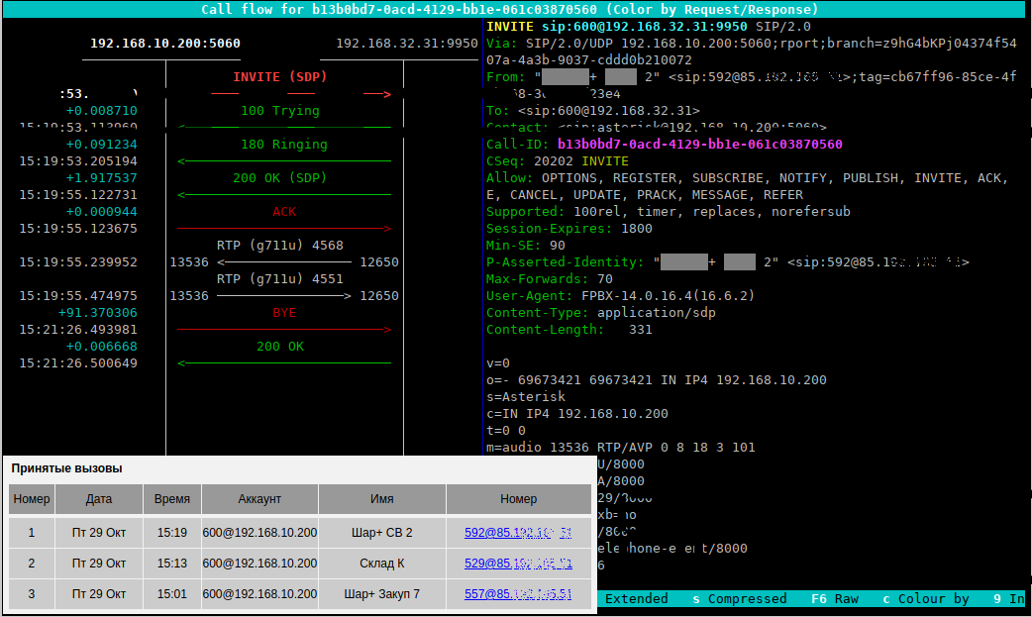Viewport: 1032px width, 617px height.
Task: Toggle Compressed view in bottom bar
Action: click(x=739, y=599)
